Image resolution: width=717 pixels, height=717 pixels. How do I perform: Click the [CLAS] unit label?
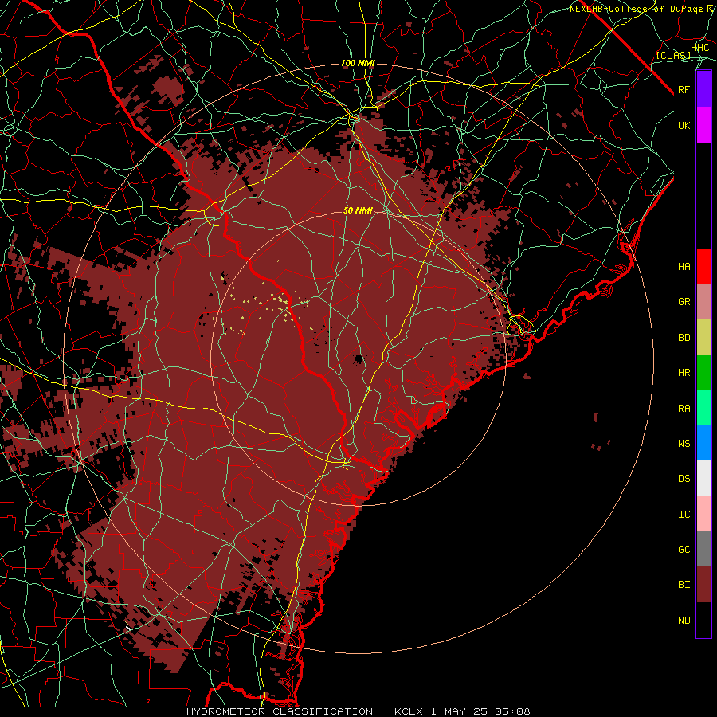pos(673,56)
